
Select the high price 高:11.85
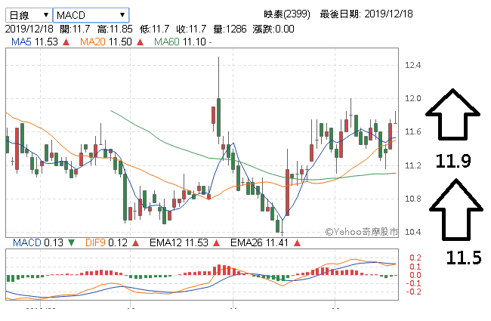(115, 29)
